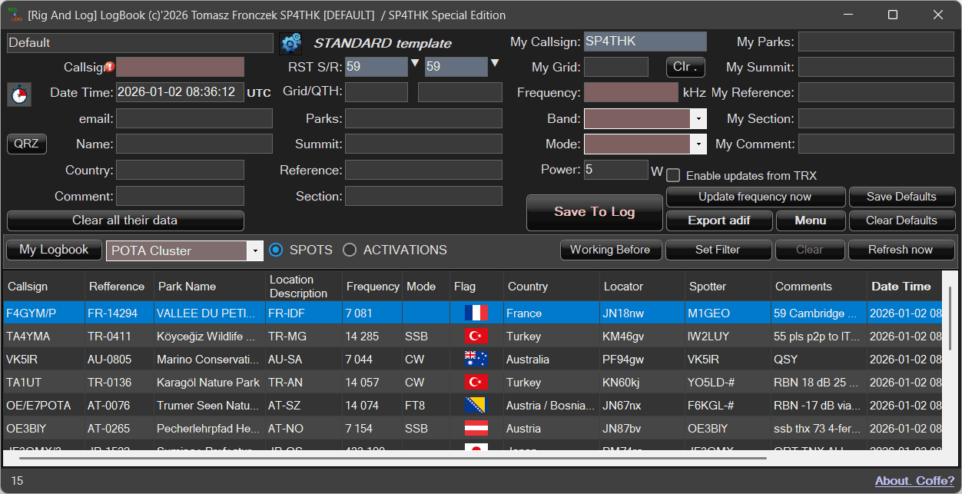The width and height of the screenshot is (962, 494).
Task: Sort table by Frequency column header
Action: tap(373, 287)
